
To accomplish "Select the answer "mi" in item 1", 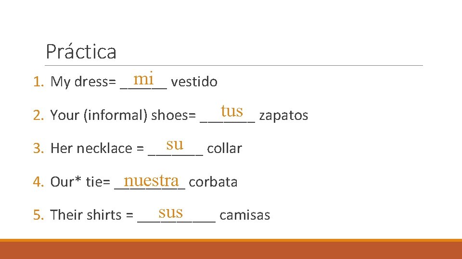I will pyautogui.click(x=144, y=78).
